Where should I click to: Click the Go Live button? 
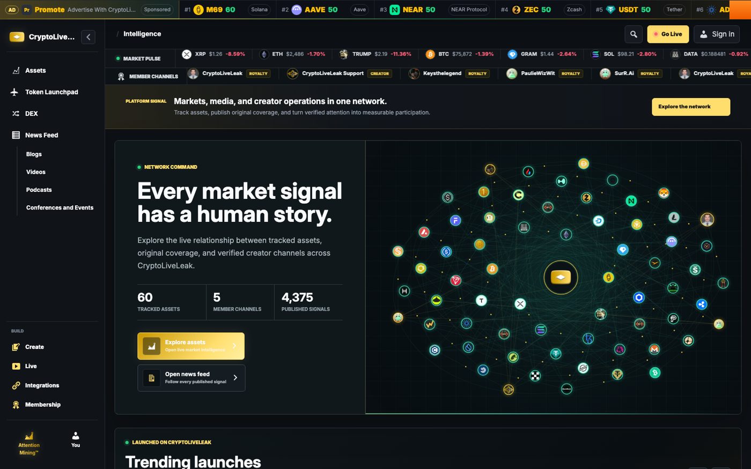tap(668, 34)
